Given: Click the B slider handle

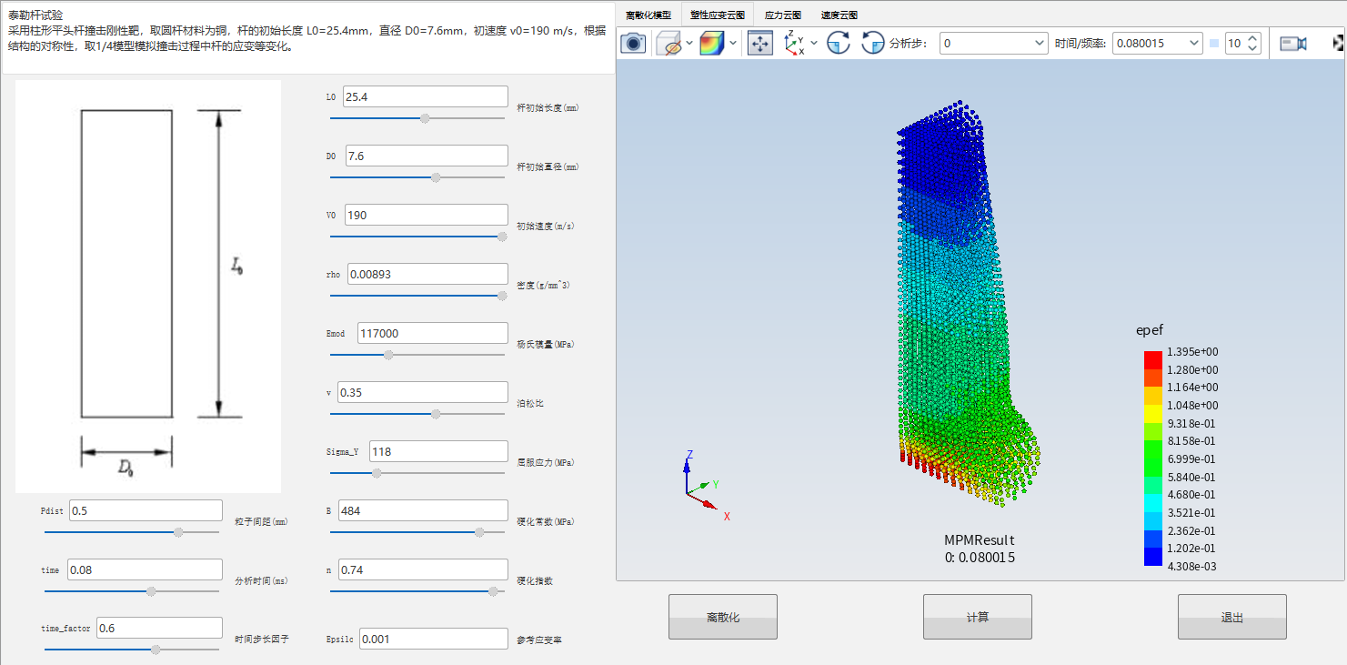Looking at the screenshot, I should (x=479, y=532).
